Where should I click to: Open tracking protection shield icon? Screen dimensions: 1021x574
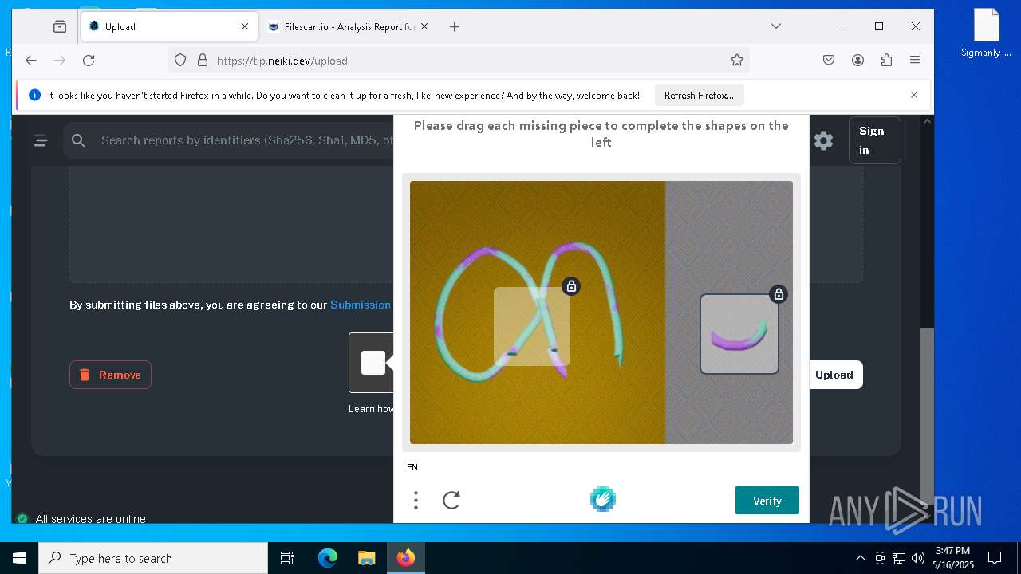[180, 60]
